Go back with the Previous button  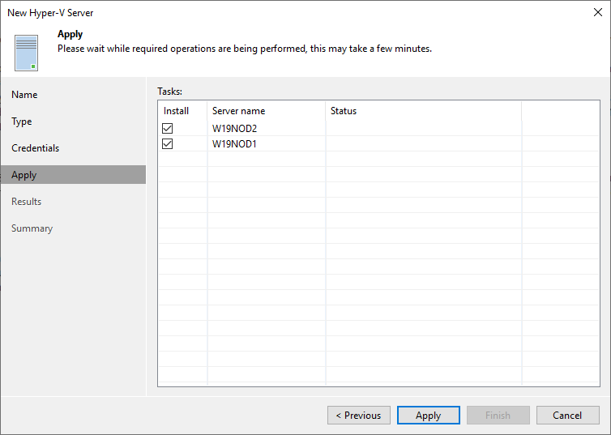tap(359, 415)
